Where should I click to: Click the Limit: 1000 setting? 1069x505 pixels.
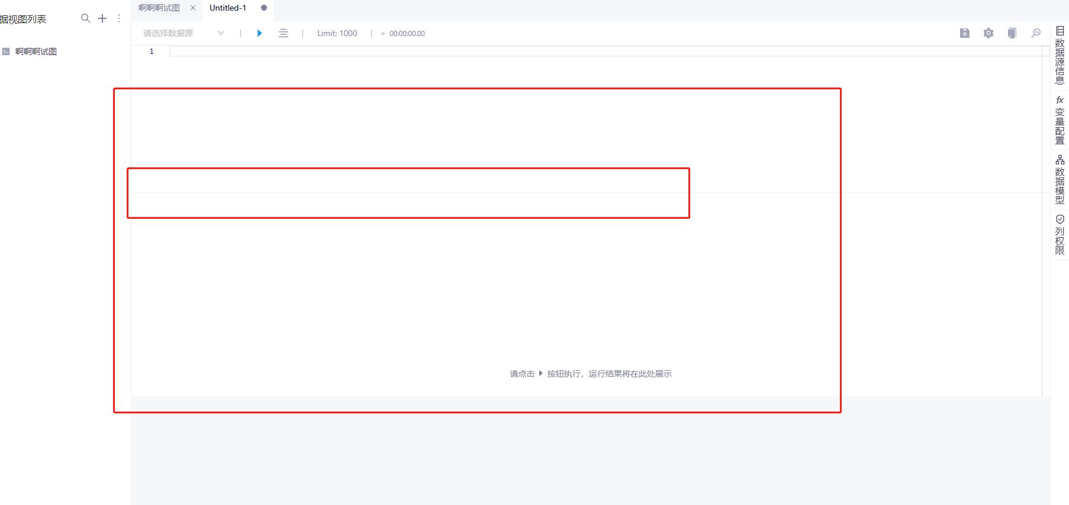[x=337, y=33]
